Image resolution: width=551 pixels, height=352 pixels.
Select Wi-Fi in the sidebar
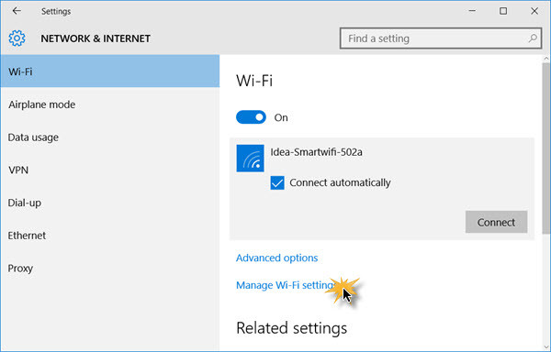tap(110, 71)
